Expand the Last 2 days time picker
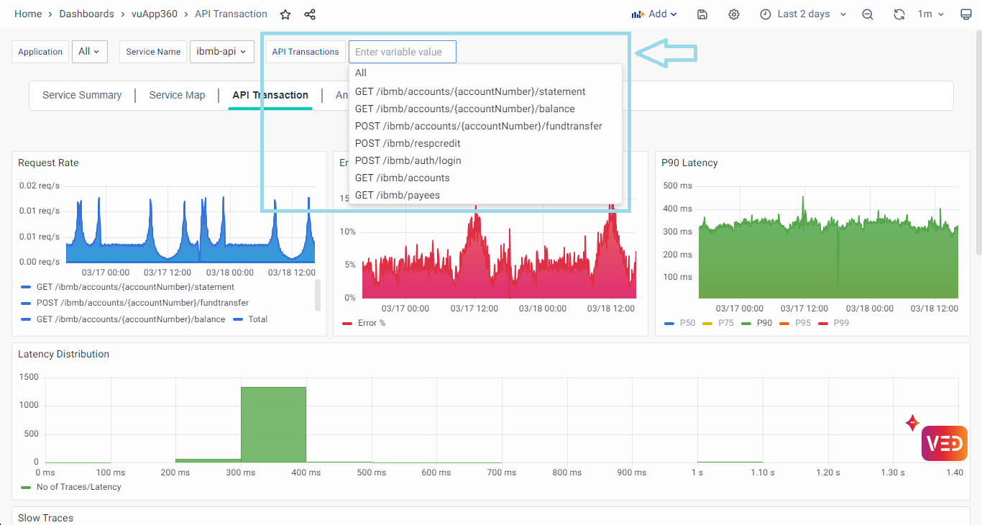The height and width of the screenshot is (525, 982). click(803, 14)
